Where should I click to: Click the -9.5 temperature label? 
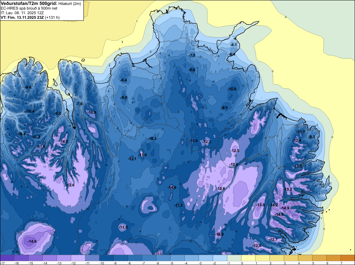click(224, 108)
